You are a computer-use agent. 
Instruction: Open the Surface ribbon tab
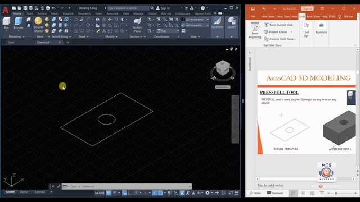tap(42, 13)
